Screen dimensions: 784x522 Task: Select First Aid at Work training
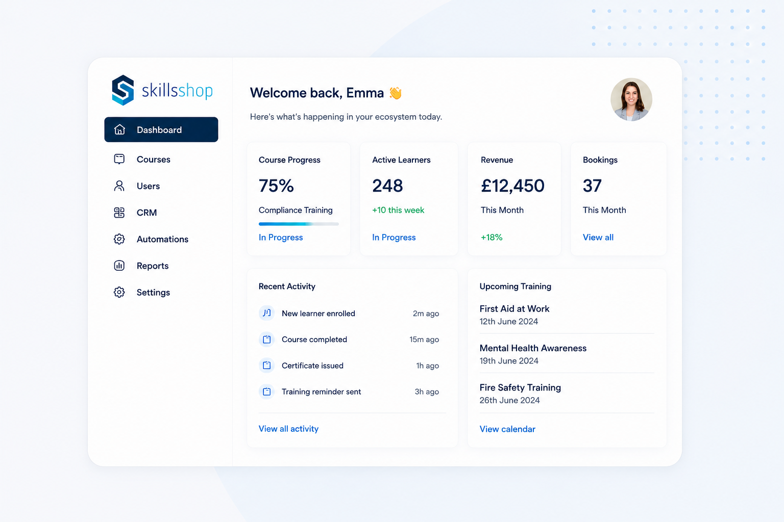point(514,308)
